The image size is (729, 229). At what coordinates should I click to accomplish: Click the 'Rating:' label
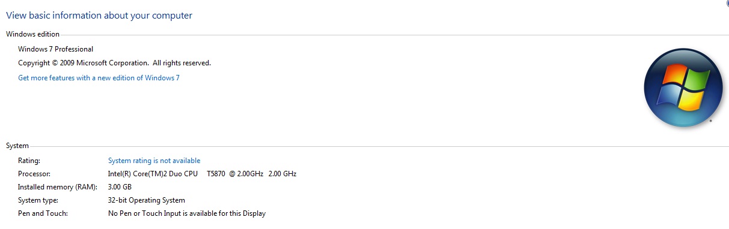29,161
